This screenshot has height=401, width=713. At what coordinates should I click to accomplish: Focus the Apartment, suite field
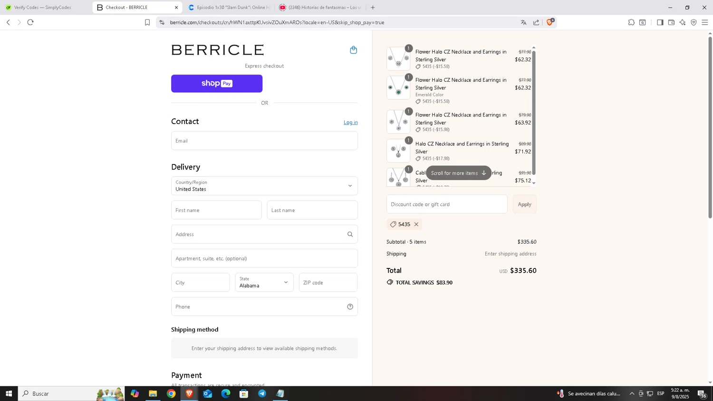click(264, 258)
